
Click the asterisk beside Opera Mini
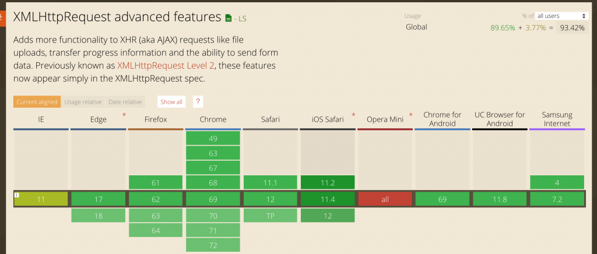point(410,115)
